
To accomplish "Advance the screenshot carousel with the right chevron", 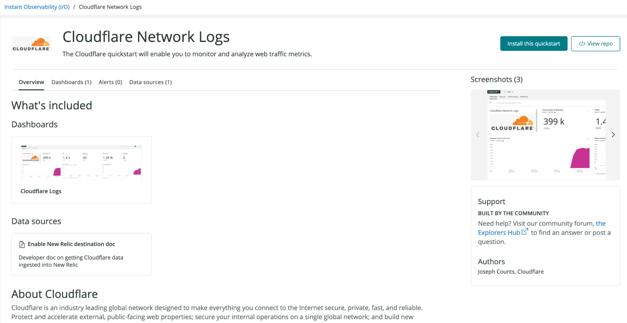I will pos(613,135).
